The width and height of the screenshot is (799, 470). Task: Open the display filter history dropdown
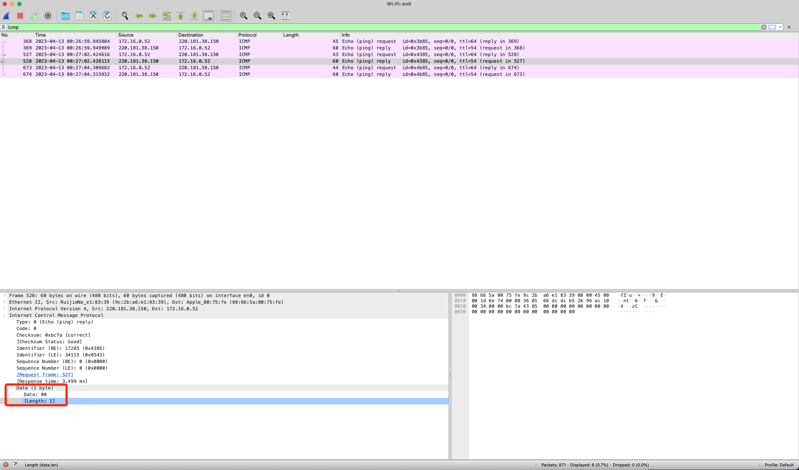click(781, 27)
